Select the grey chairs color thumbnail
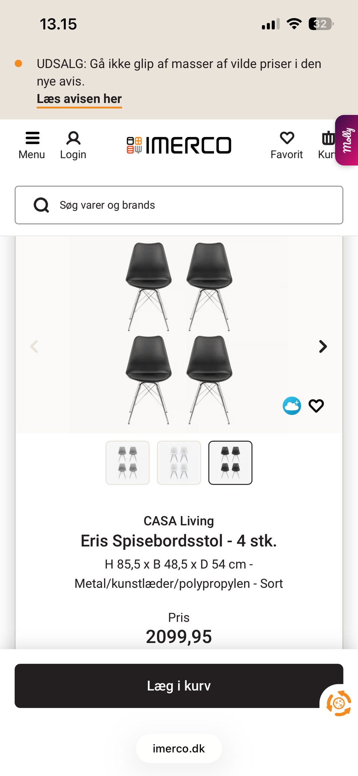The image size is (358, 776). [x=128, y=463]
